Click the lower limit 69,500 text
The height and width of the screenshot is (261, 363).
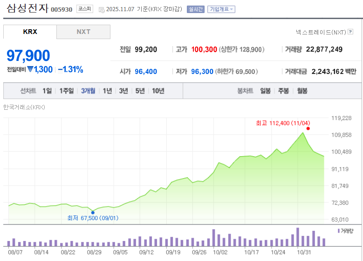click(236, 72)
